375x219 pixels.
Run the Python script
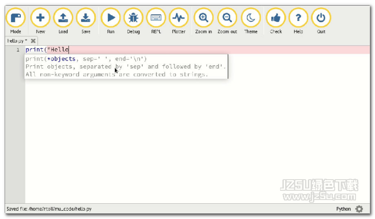(x=111, y=21)
